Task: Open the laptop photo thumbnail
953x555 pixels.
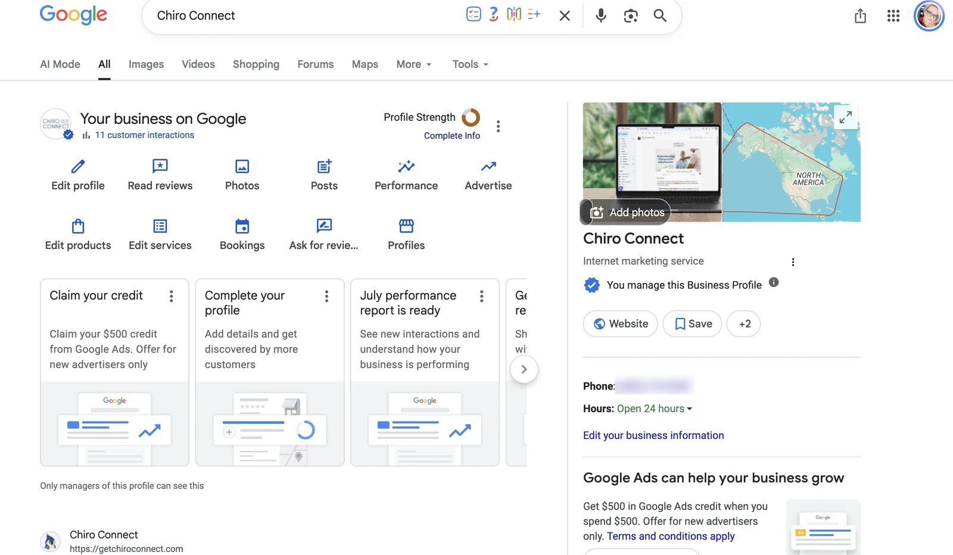Action: (652, 162)
